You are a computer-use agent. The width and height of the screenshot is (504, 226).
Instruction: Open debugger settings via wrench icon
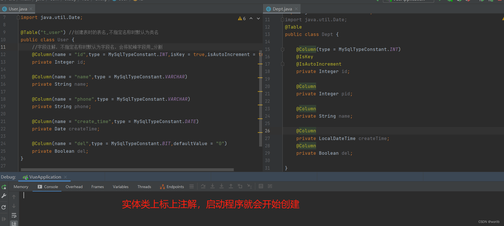click(x=4, y=196)
